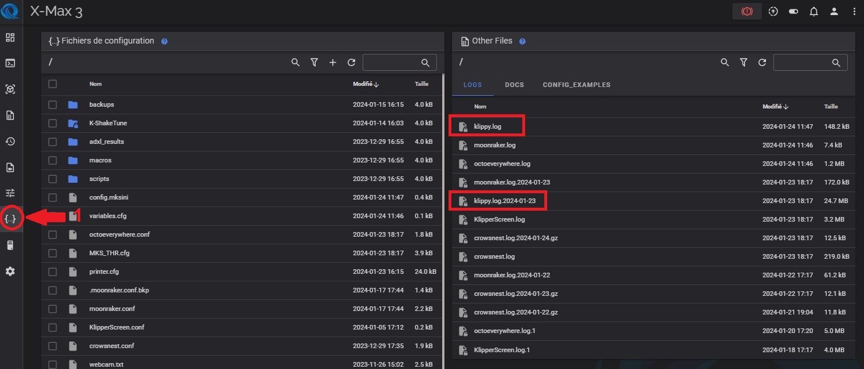Switch to the DOCS tab
The image size is (864, 369).
514,85
